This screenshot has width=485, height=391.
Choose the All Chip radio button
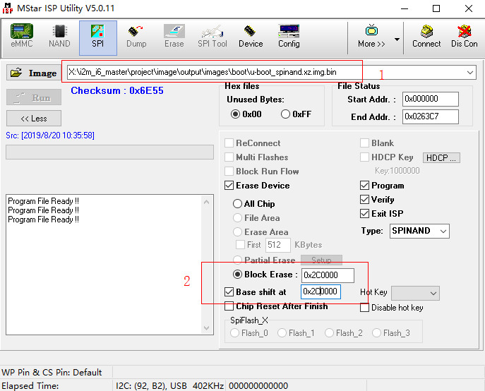click(x=238, y=204)
